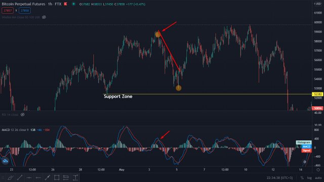Click the MACD 12 26 close 9 legend
The width and height of the screenshot is (324, 182).
pyautogui.click(x=15, y=130)
